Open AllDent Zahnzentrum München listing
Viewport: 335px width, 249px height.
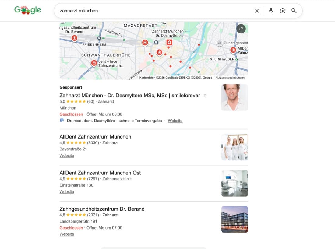point(95,137)
